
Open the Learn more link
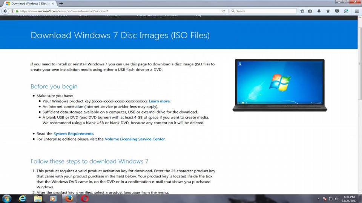click(x=159, y=101)
